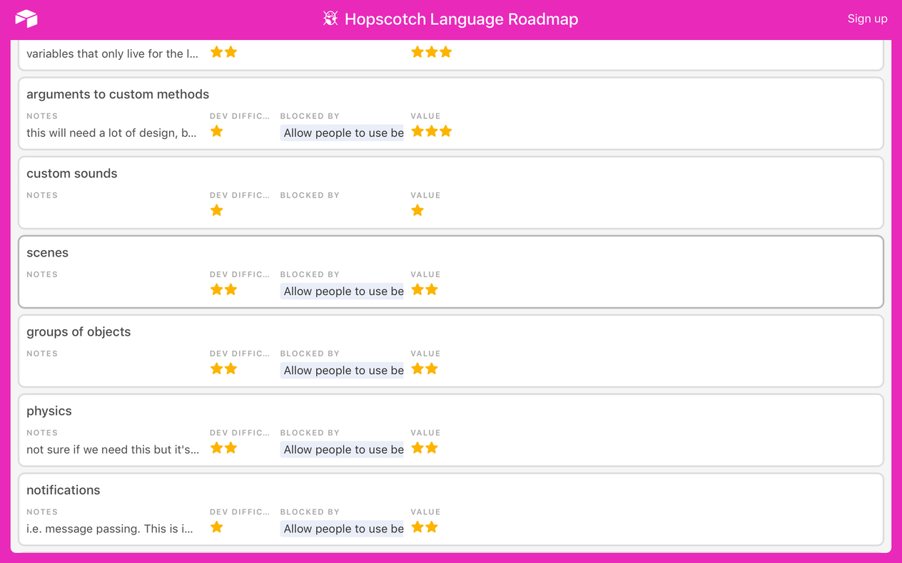Click value stars in scenes card

click(x=425, y=289)
